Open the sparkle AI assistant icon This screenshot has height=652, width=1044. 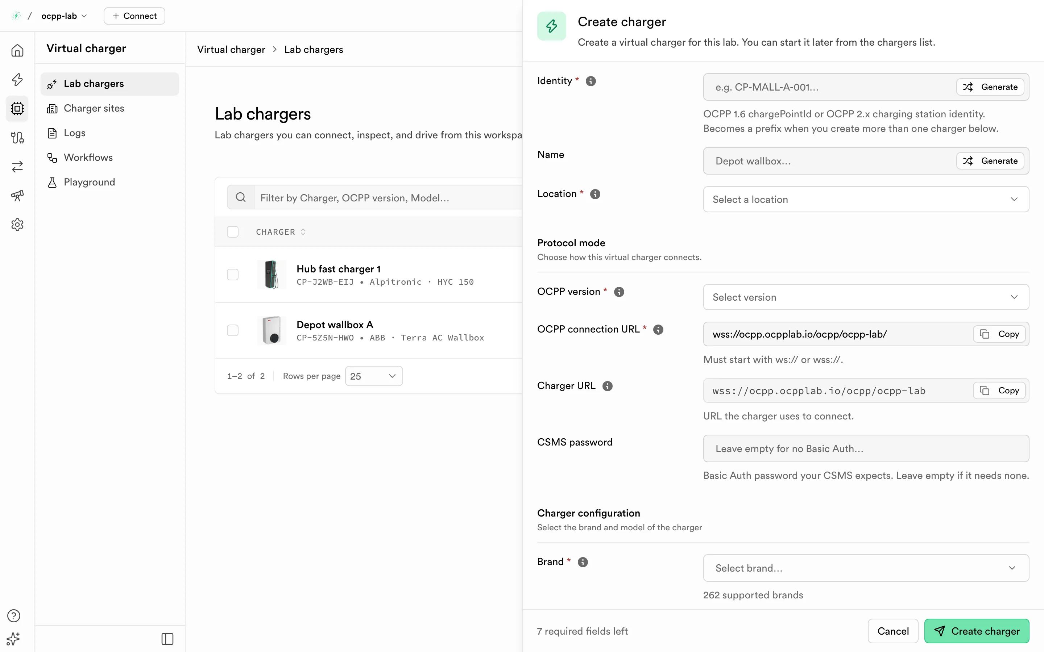[14, 639]
